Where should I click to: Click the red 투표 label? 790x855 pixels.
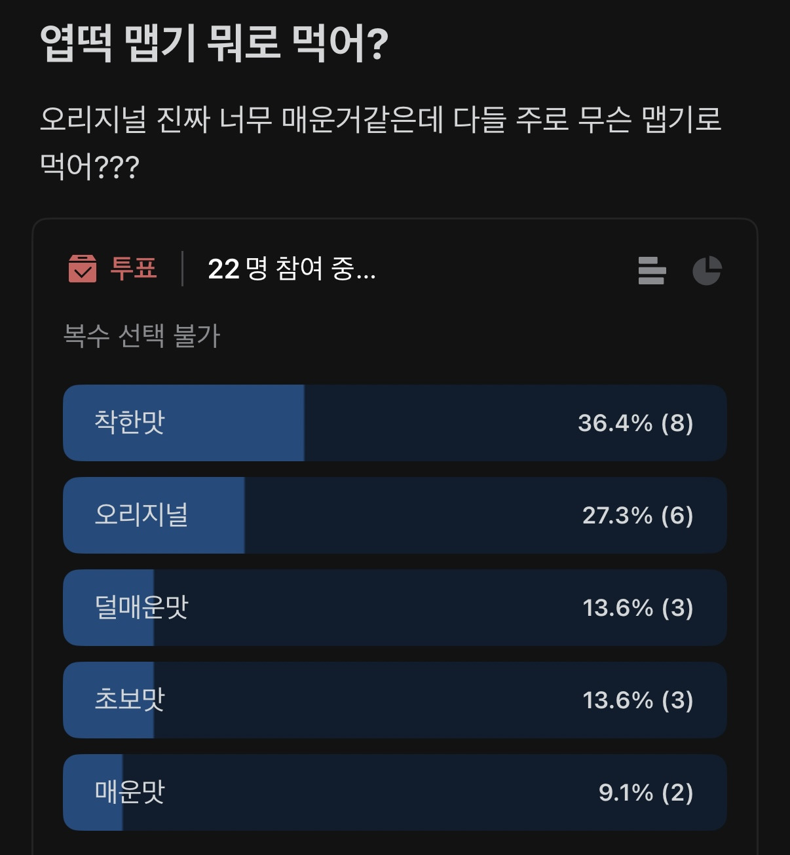pos(134,269)
